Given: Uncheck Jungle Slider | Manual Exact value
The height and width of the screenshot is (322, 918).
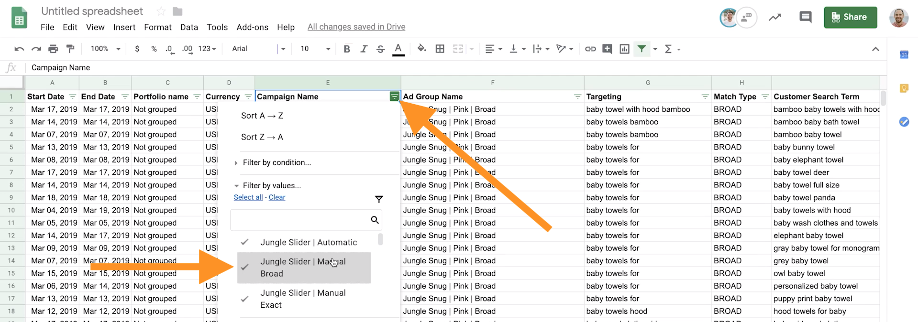Looking at the screenshot, I should click(244, 299).
